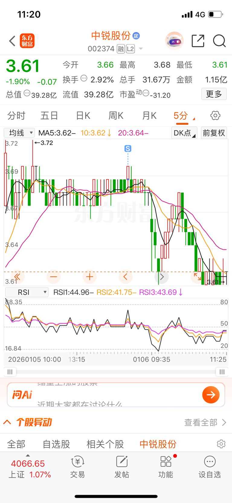This screenshot has height=503, width=232.
Task: Open the 均线 indicator dropdown
Action: click(19, 133)
